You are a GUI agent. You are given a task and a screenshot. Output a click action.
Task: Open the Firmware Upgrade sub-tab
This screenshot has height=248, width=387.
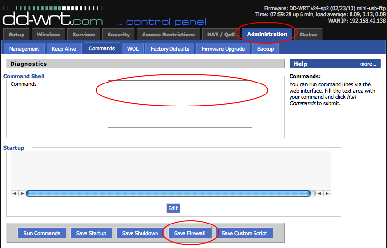point(223,49)
